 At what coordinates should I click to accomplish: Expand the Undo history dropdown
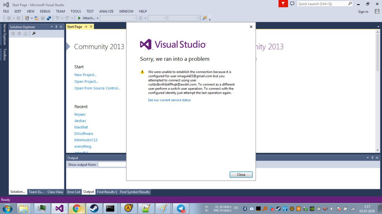pos(62,18)
